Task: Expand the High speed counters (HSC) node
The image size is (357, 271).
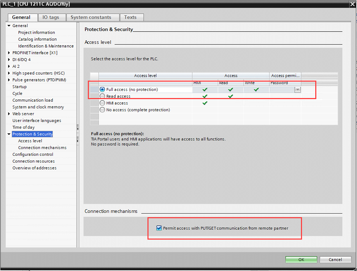Action: coord(9,73)
